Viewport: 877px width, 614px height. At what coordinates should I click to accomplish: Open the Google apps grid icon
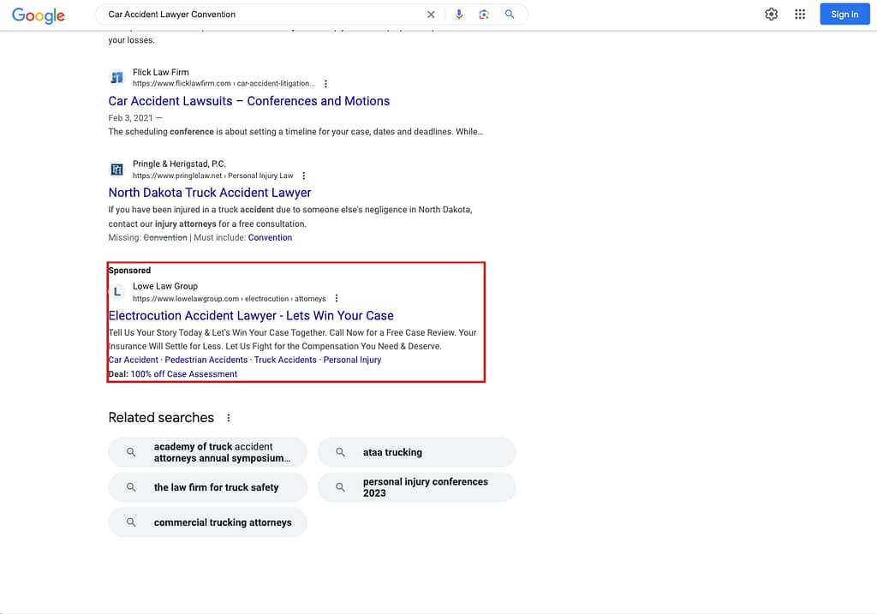click(800, 14)
